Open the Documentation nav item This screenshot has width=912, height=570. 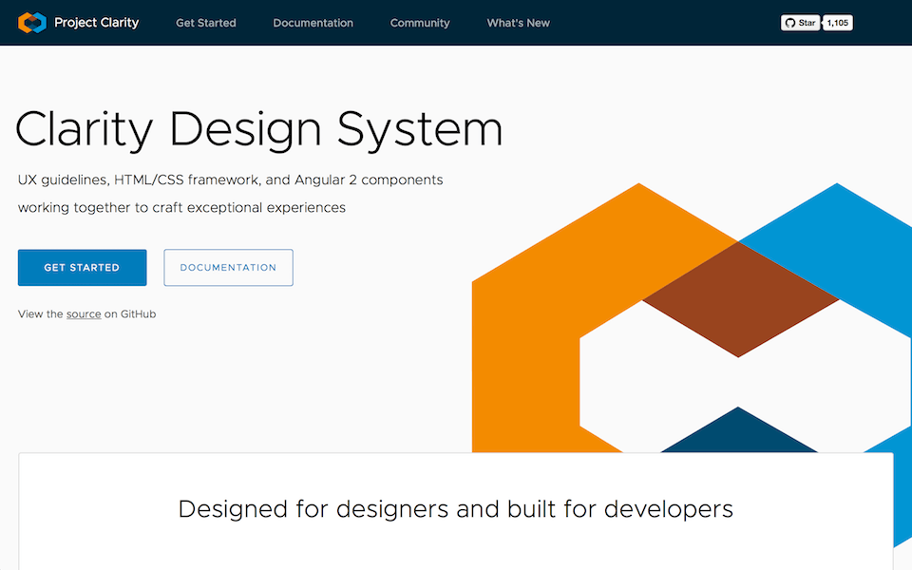pyautogui.click(x=313, y=23)
